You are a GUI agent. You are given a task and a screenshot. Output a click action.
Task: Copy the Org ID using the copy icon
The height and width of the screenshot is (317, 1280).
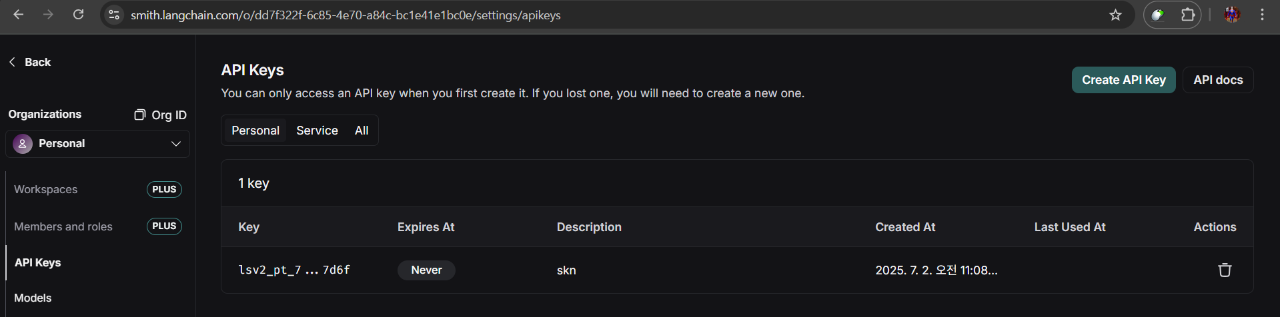click(x=139, y=115)
